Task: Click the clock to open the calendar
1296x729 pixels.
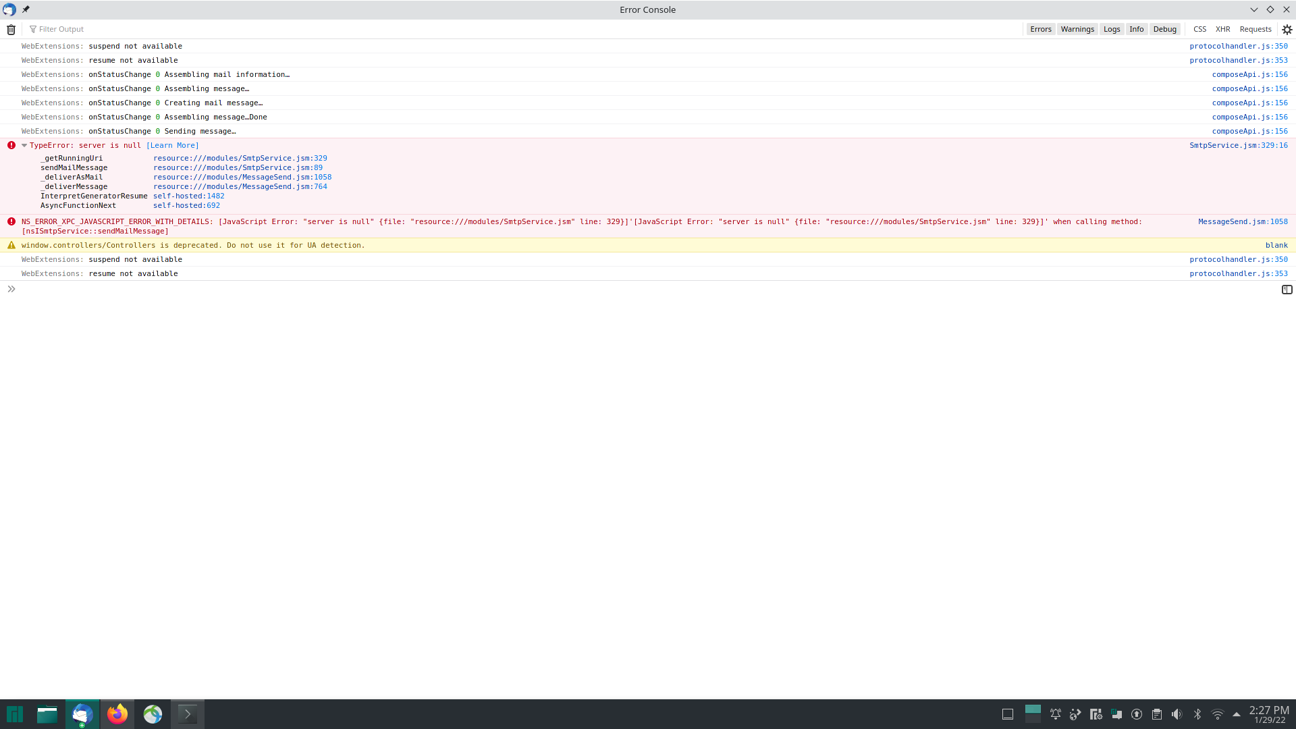Action: point(1268,713)
